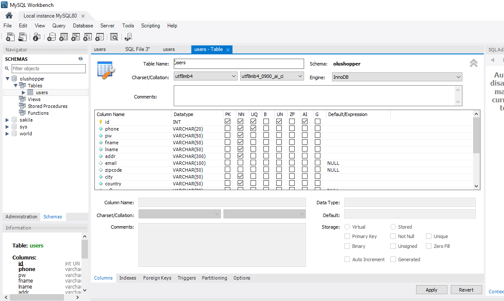The height and width of the screenshot is (301, 504).
Task: Switch to the Administration navigator tab
Action: (x=21, y=217)
